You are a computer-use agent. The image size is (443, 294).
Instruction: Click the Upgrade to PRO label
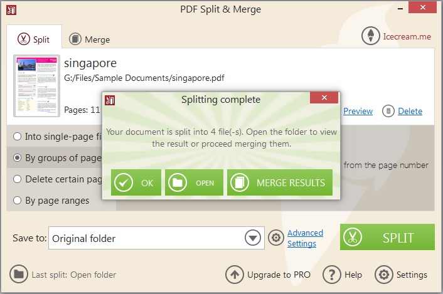(x=279, y=275)
